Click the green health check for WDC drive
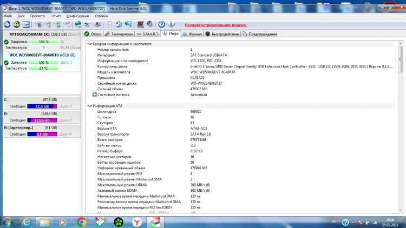The height and width of the screenshot is (228, 406). 6,63
